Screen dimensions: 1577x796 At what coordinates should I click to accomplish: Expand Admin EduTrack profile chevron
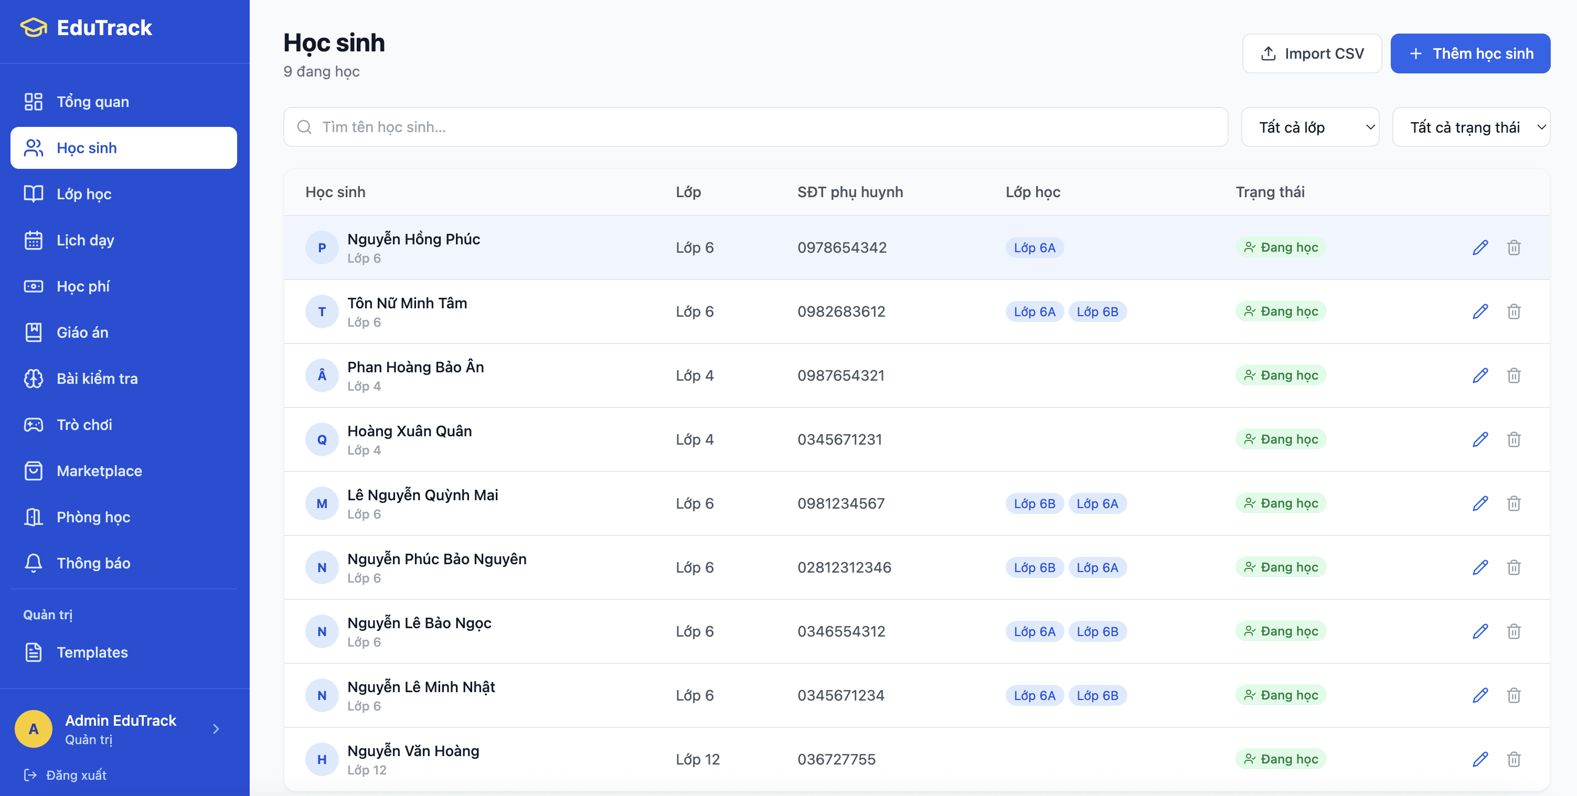(x=216, y=729)
